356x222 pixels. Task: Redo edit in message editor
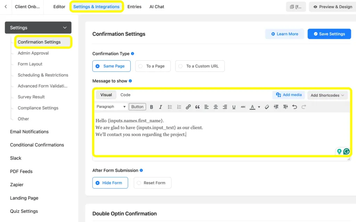pyautogui.click(x=304, y=107)
